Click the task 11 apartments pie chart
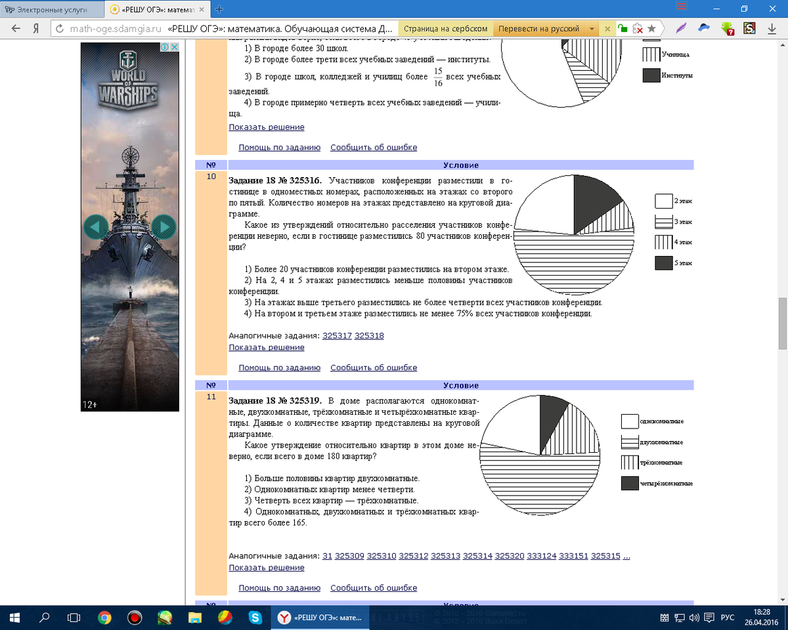788x630 pixels. point(540,455)
